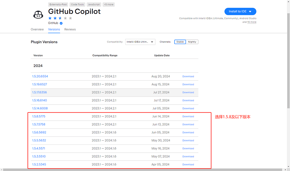The image size is (290, 171).
Task: Click the Jun 14, 2024 update date
Action: click(x=161, y=116)
